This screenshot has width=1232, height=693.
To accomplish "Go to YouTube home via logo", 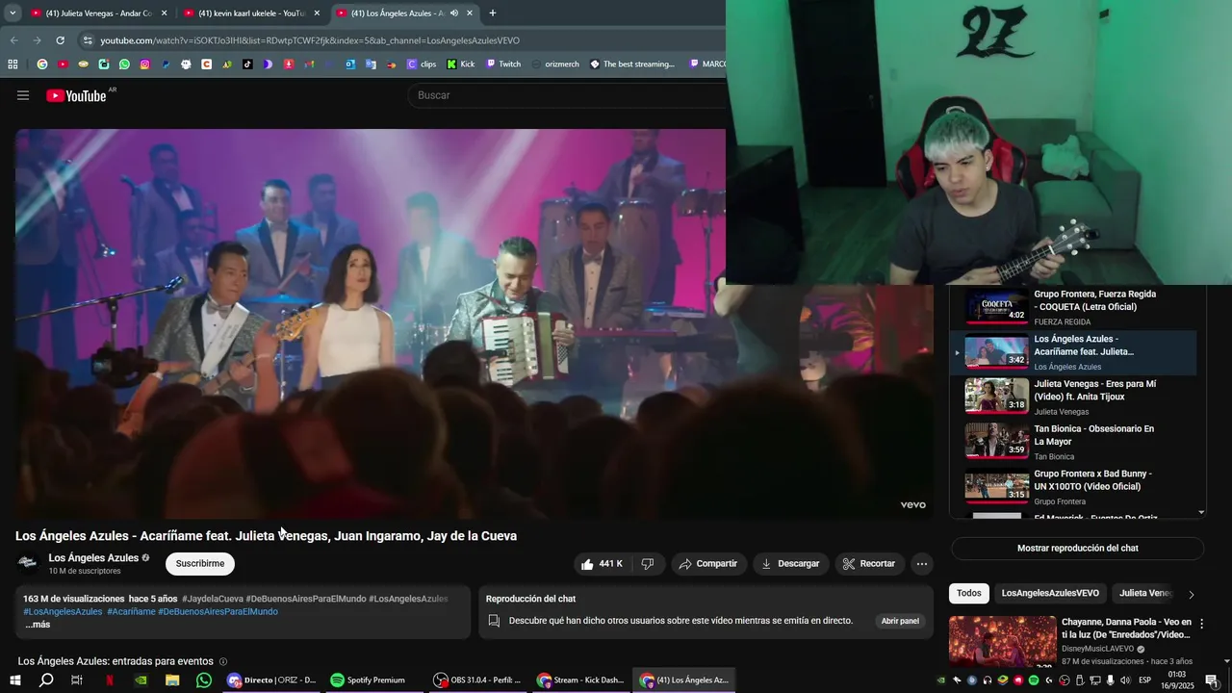I will click(77, 95).
